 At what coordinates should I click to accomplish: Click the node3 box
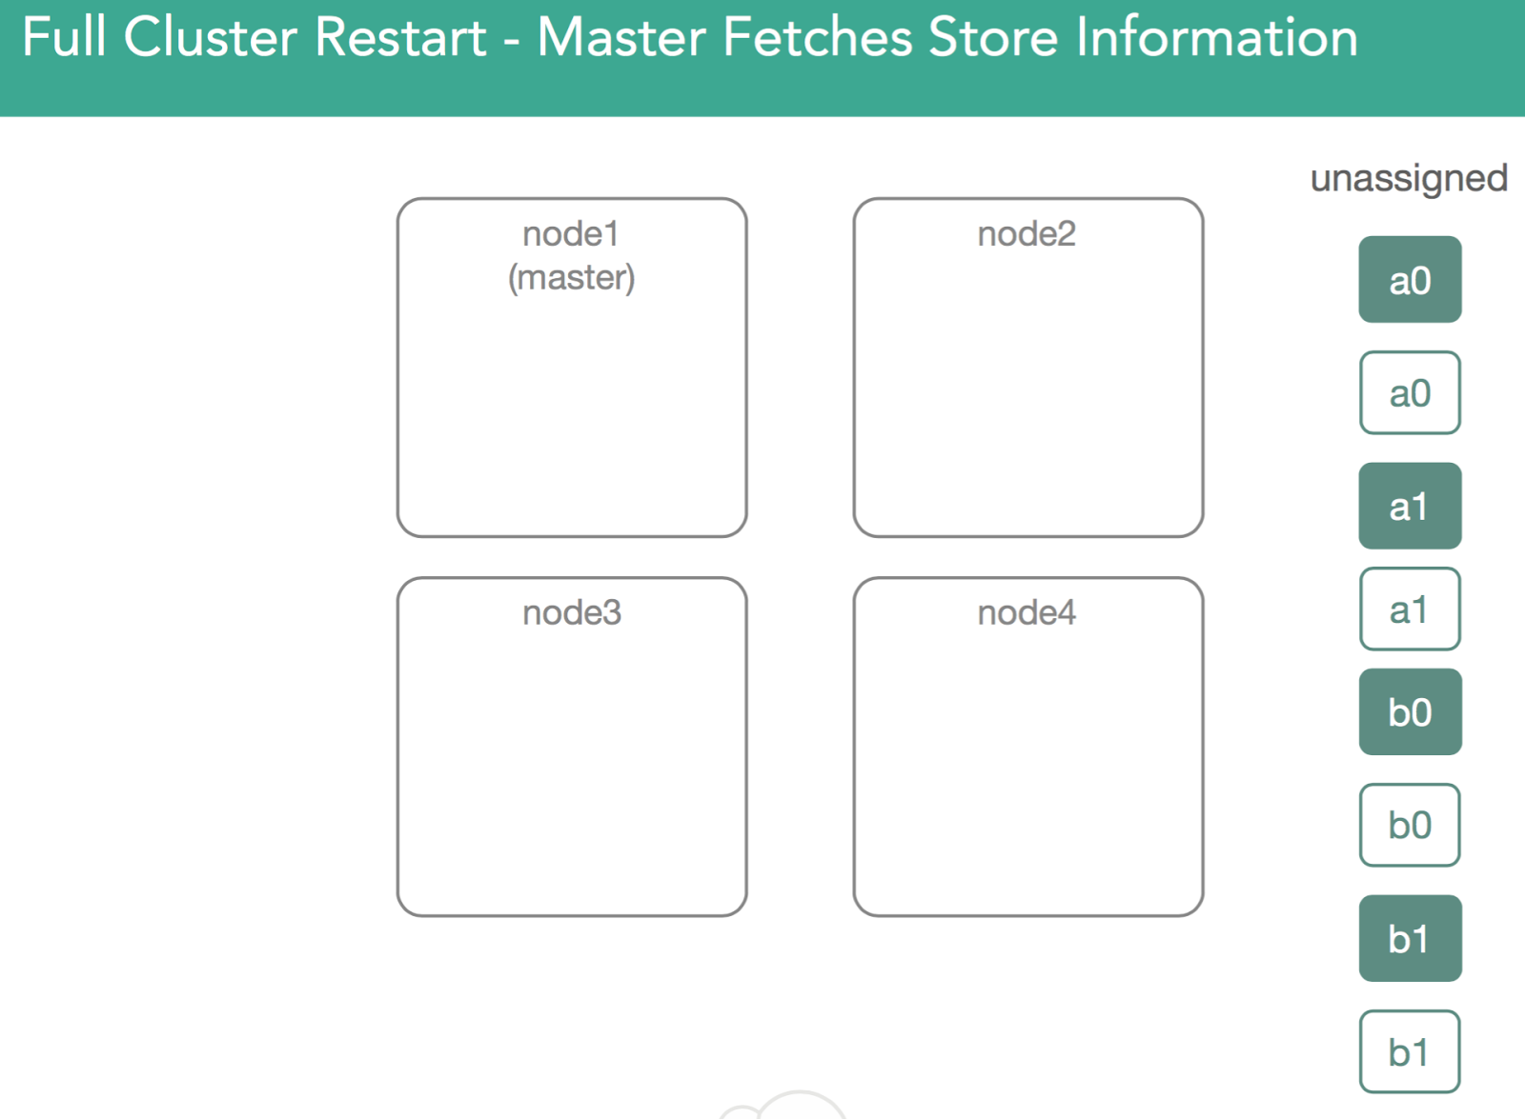tap(572, 747)
